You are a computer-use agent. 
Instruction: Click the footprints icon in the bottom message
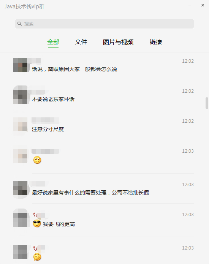click(35, 248)
